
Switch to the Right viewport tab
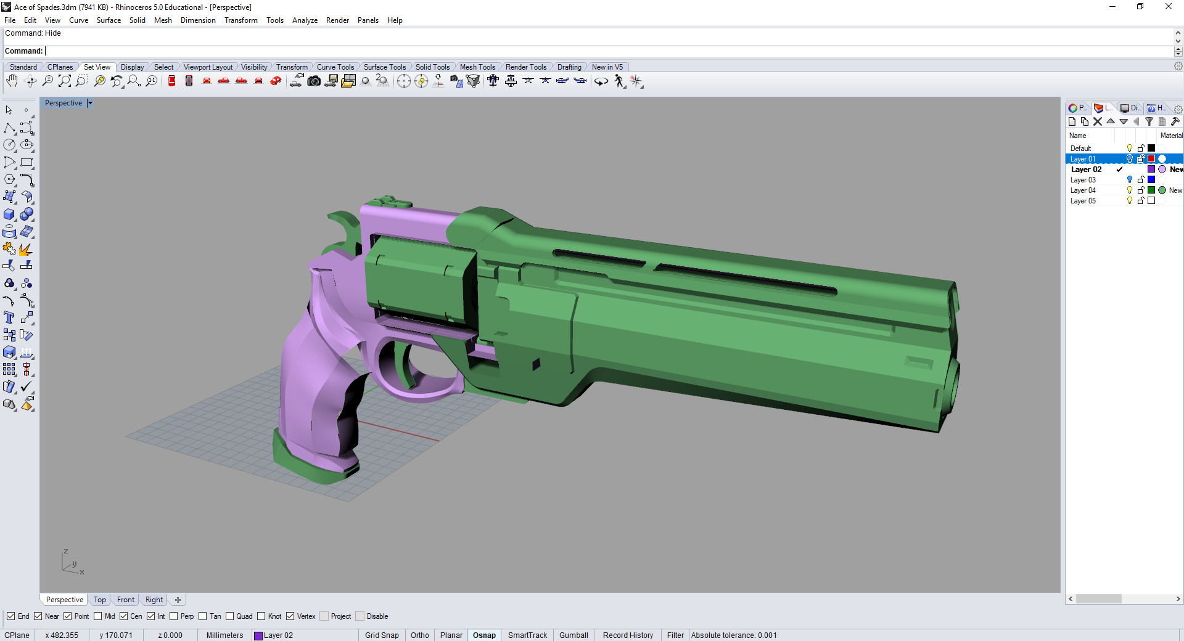pos(154,600)
